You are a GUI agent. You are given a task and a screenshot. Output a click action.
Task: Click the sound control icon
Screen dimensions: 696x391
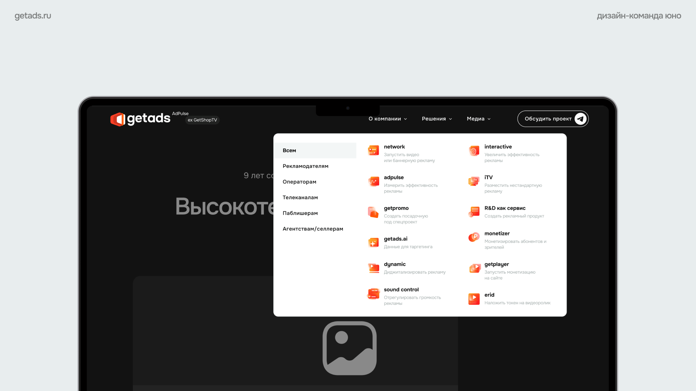373,294
